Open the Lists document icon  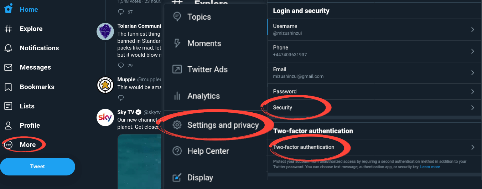(x=8, y=106)
